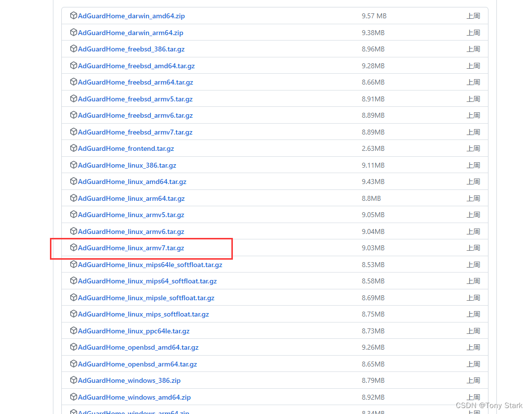Screen dimensions: 530x414
Task: Click the 9.43MB size of linux_amd64
Action: coord(373,182)
